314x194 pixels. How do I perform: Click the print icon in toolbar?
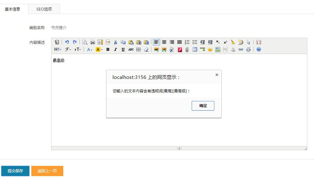(x=93, y=42)
